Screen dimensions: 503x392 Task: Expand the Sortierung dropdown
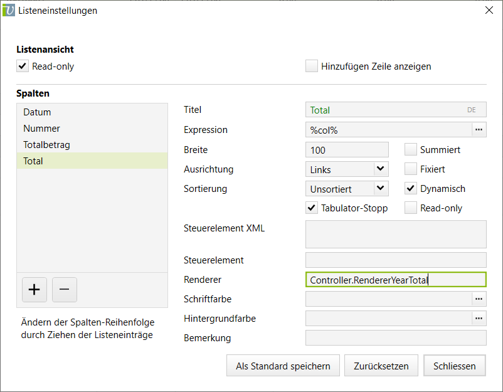(x=380, y=188)
